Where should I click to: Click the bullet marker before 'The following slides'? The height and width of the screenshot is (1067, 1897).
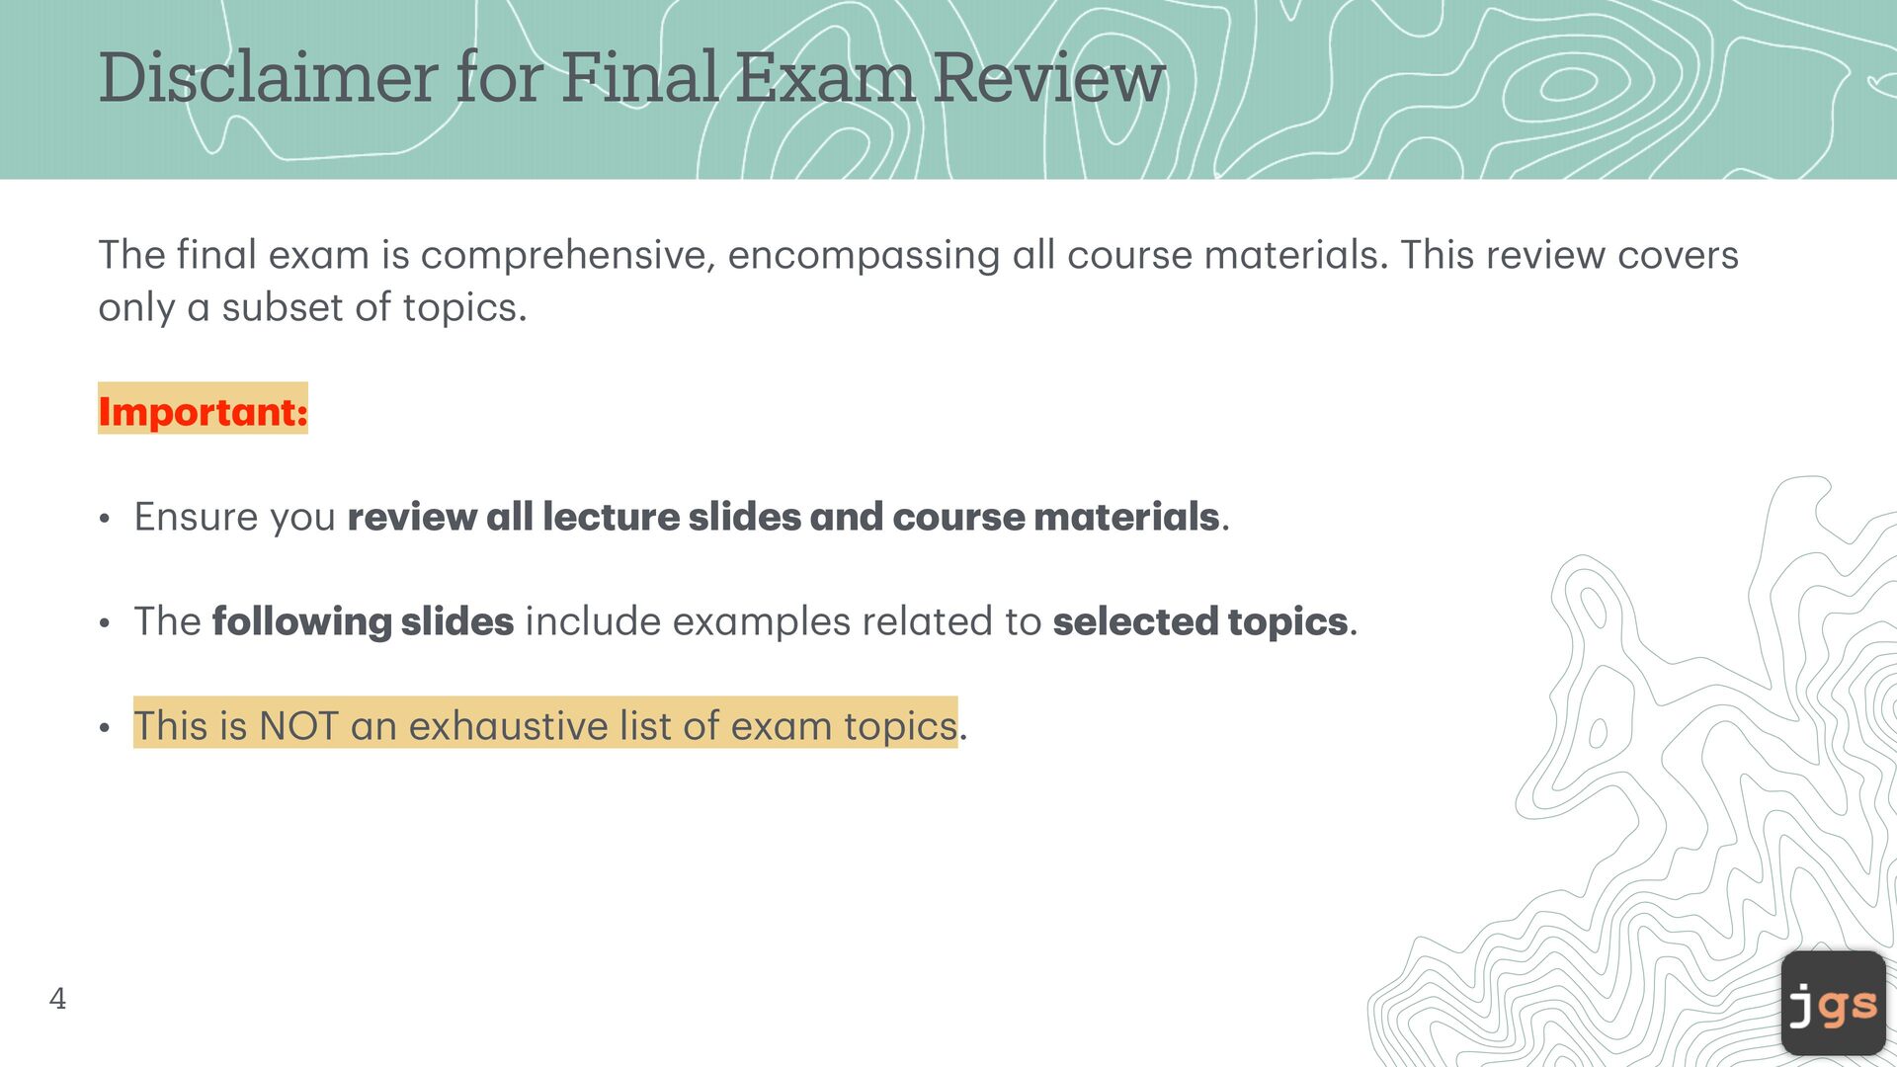point(105,623)
